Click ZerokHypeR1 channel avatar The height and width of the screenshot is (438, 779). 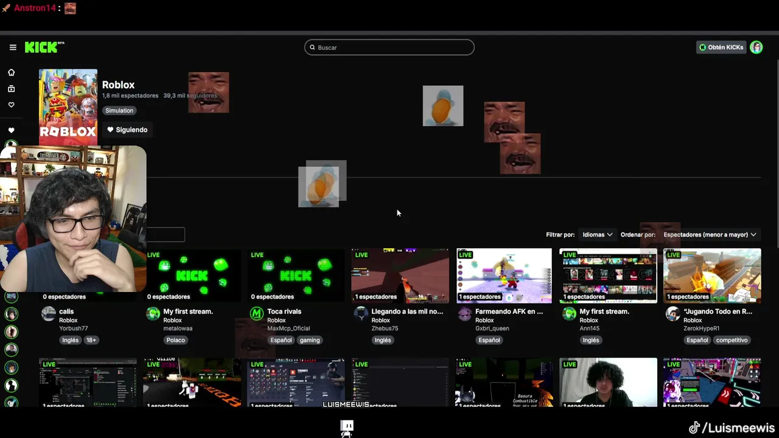673,314
